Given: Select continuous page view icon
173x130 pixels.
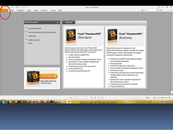Looking at the screenshot, I should point(134,98).
